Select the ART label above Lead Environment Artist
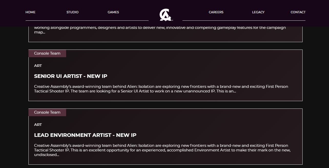The height and width of the screenshot is (168, 329). point(38,125)
